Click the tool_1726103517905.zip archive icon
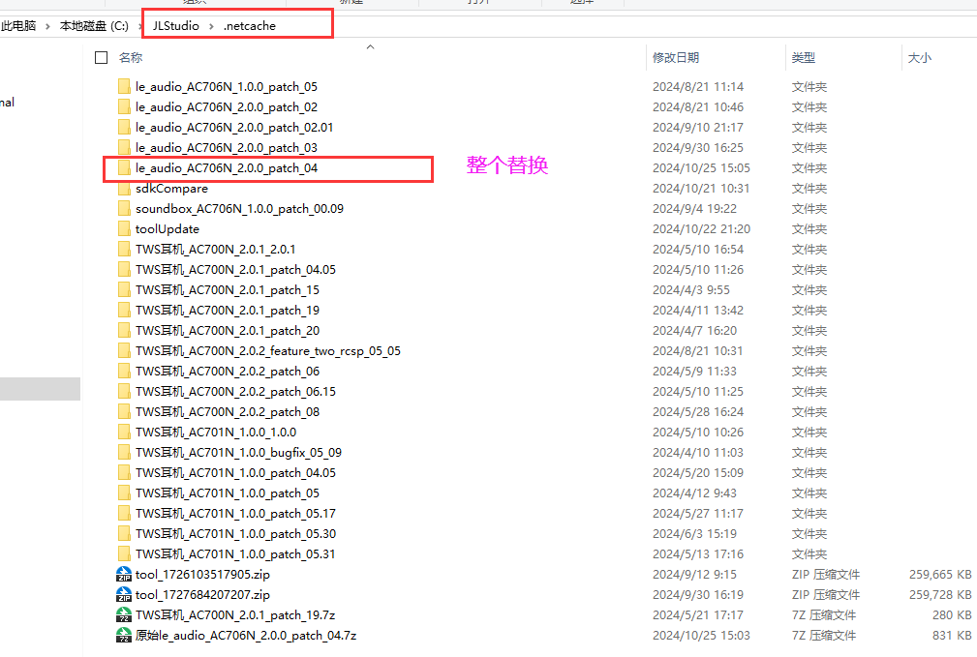 [124, 574]
